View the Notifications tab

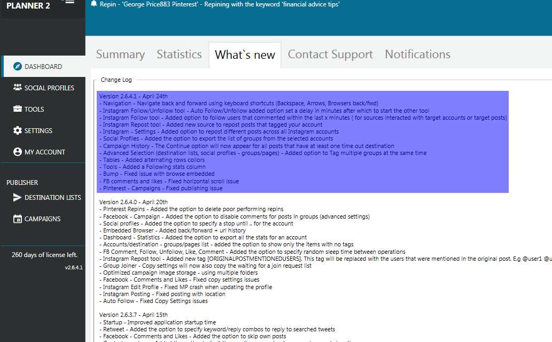(417, 54)
